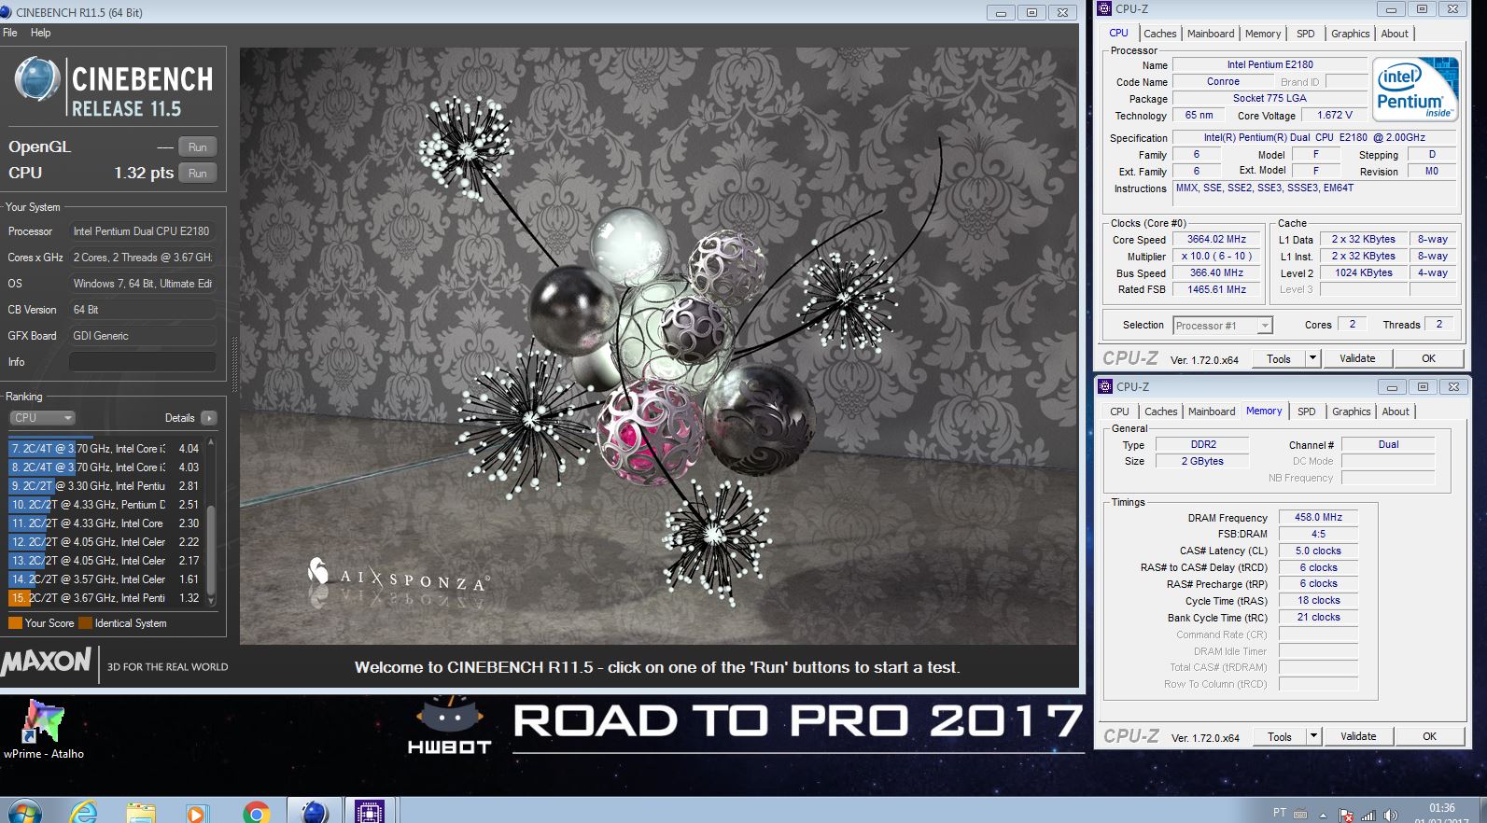Switch to Mainboard tab in lower CPU-Z
The width and height of the screenshot is (1487, 823).
pyautogui.click(x=1212, y=411)
